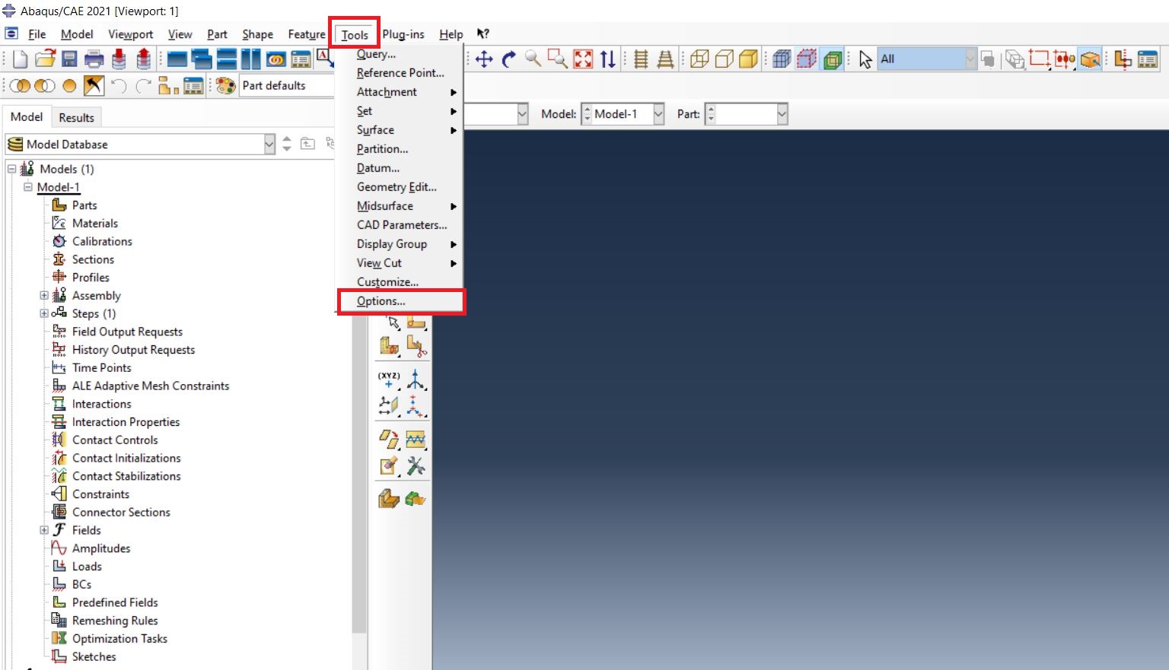The width and height of the screenshot is (1169, 670).
Task: Enable wireframe render style
Action: coord(699,59)
